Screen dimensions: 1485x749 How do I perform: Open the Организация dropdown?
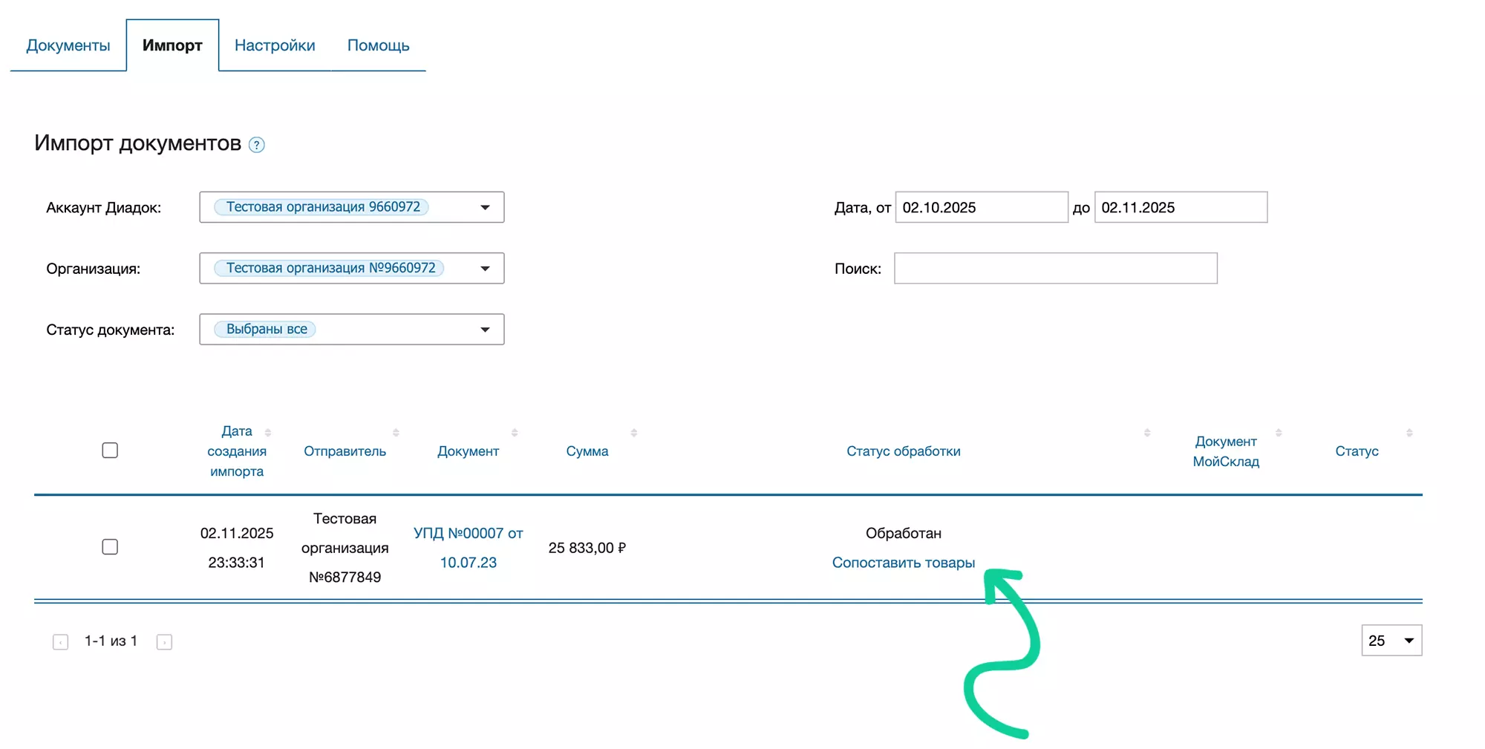485,268
